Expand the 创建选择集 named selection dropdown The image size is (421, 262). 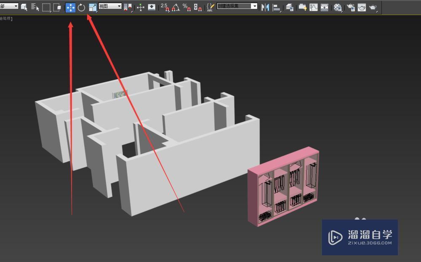coord(237,6)
